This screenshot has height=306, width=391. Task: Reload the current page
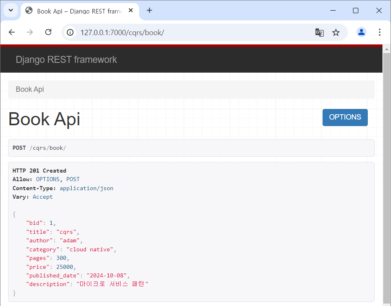click(x=48, y=32)
